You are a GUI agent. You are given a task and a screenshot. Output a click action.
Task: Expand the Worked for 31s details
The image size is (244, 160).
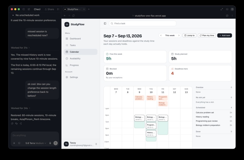20,48
